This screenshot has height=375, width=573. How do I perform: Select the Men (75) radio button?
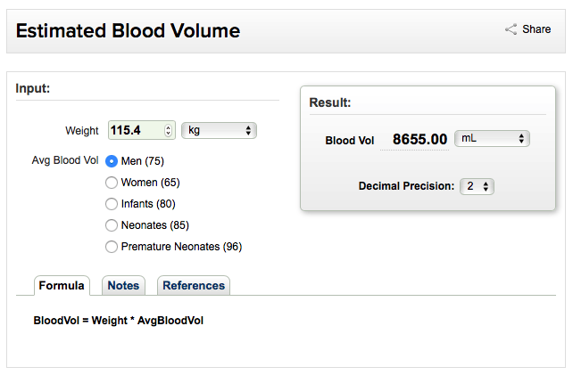point(112,161)
